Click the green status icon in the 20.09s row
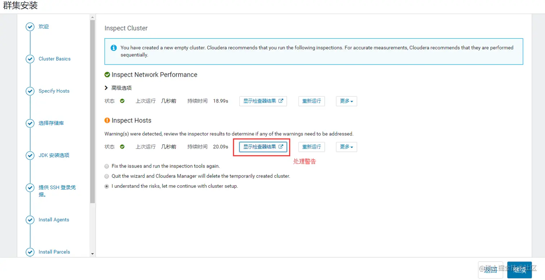545x280 pixels. point(122,147)
